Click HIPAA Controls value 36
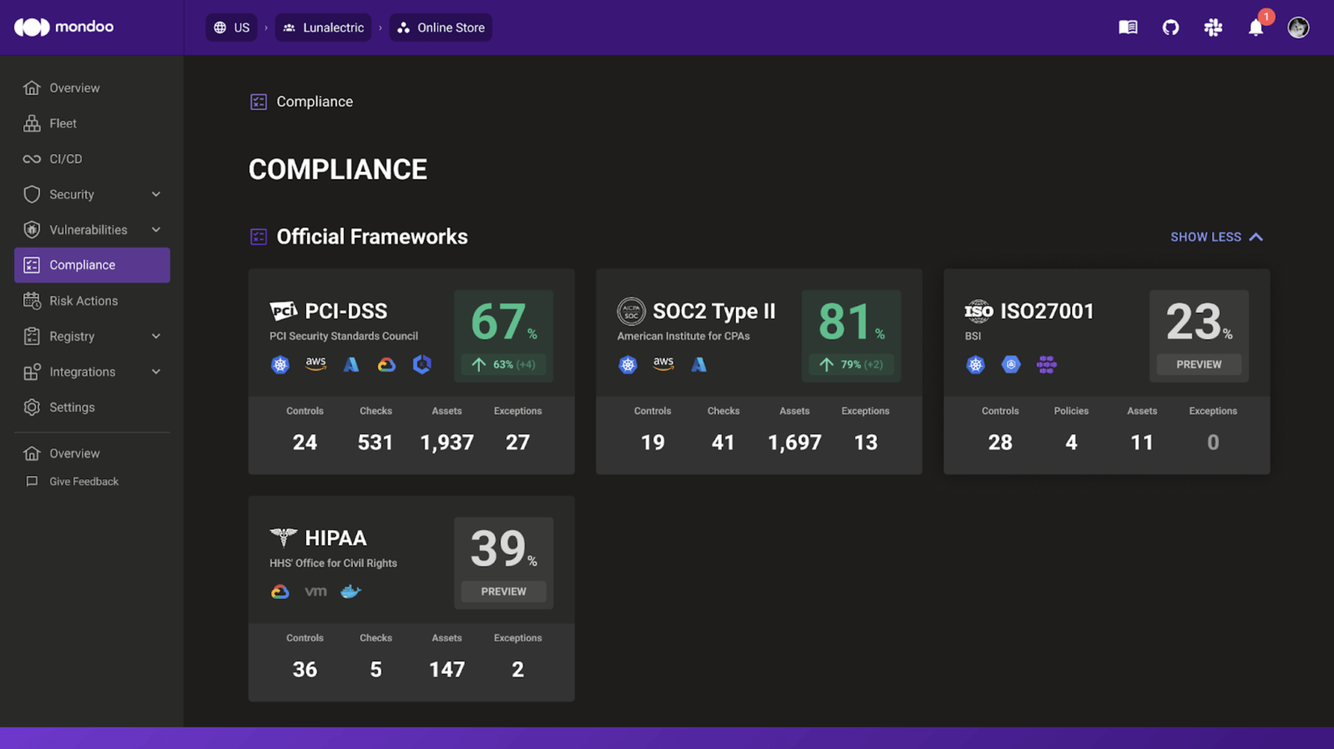Screen dimensions: 1334x749 pyautogui.click(x=305, y=670)
